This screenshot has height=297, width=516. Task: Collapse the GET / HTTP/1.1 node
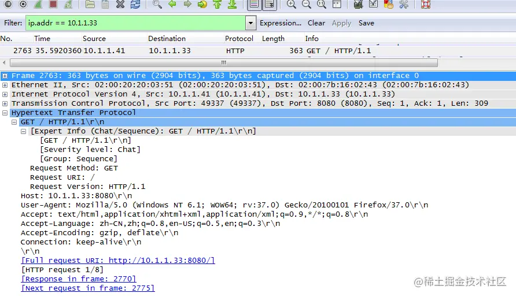click(x=14, y=122)
